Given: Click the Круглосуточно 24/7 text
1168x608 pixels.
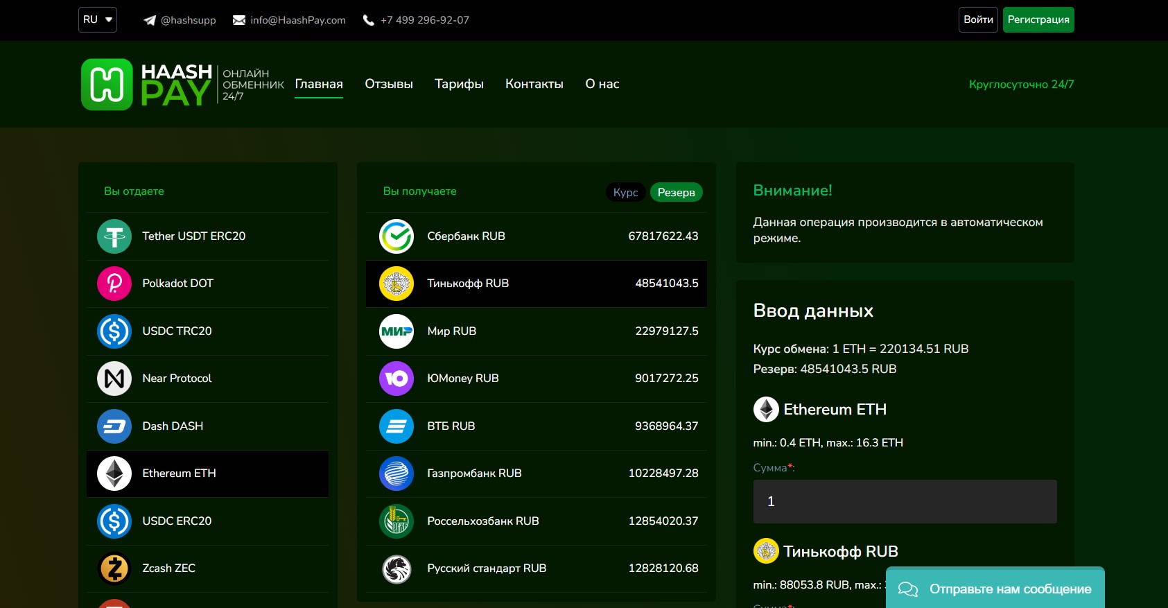Looking at the screenshot, I should tap(1022, 85).
